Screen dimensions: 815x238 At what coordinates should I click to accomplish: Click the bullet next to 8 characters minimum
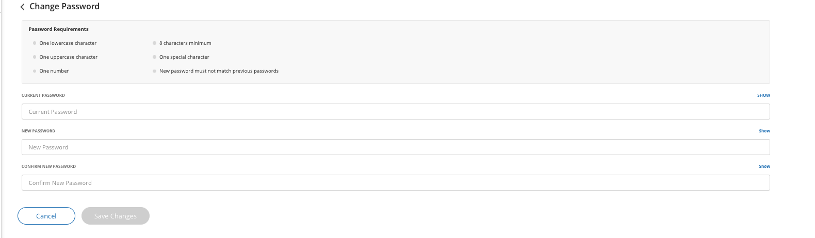click(154, 43)
